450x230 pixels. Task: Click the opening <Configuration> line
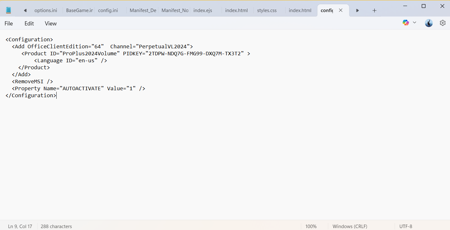[29, 40]
